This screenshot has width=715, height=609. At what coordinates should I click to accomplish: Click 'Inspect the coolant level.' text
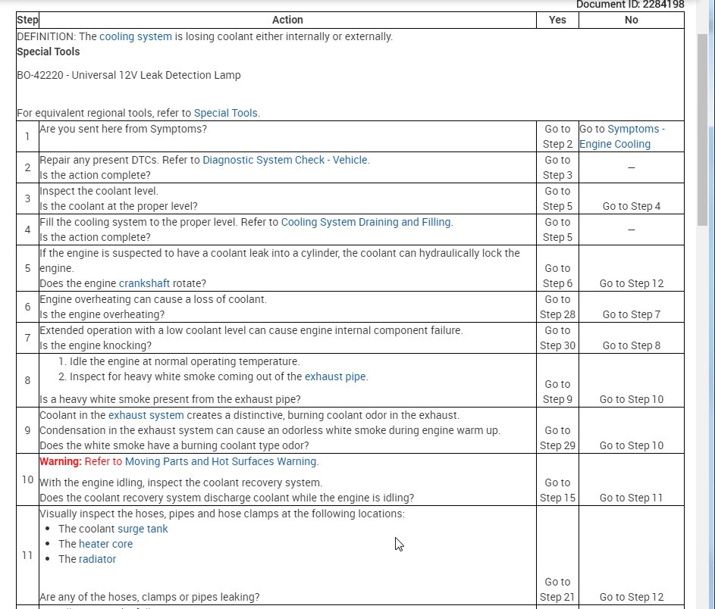(99, 191)
